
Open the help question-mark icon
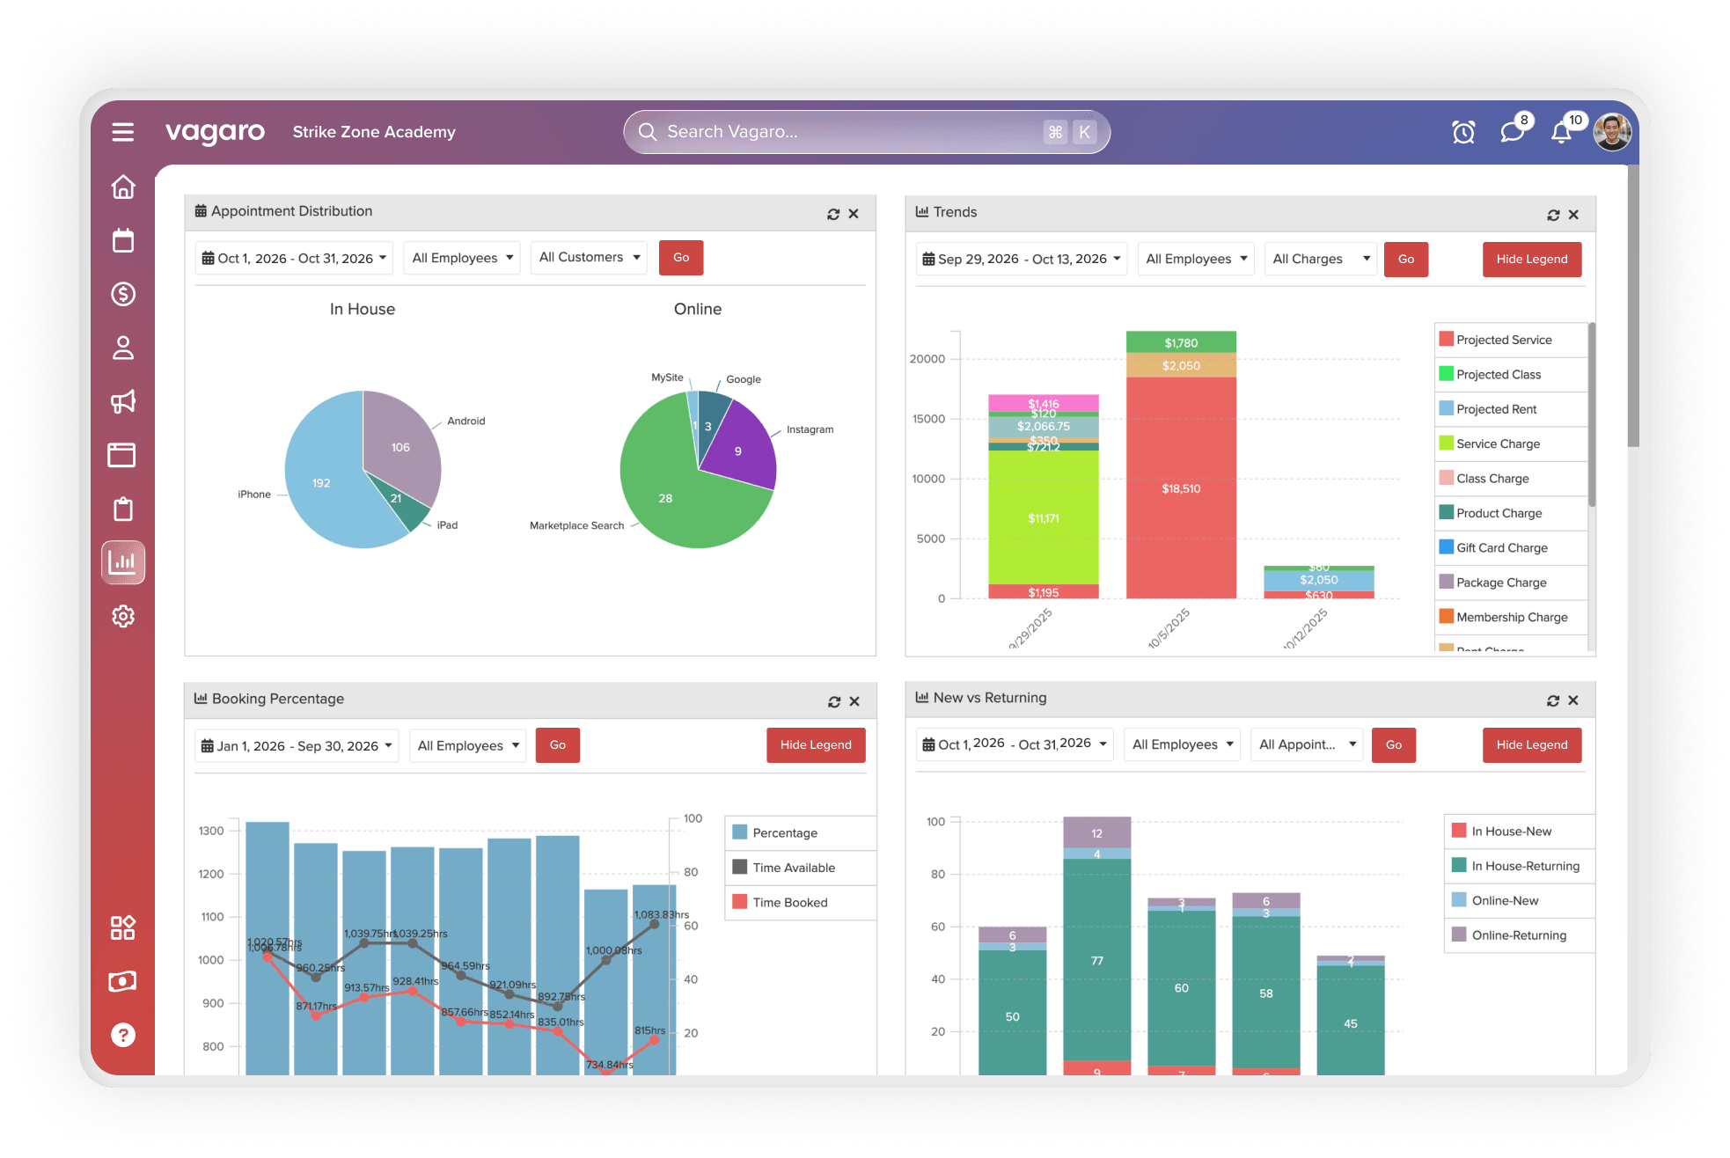[123, 1035]
